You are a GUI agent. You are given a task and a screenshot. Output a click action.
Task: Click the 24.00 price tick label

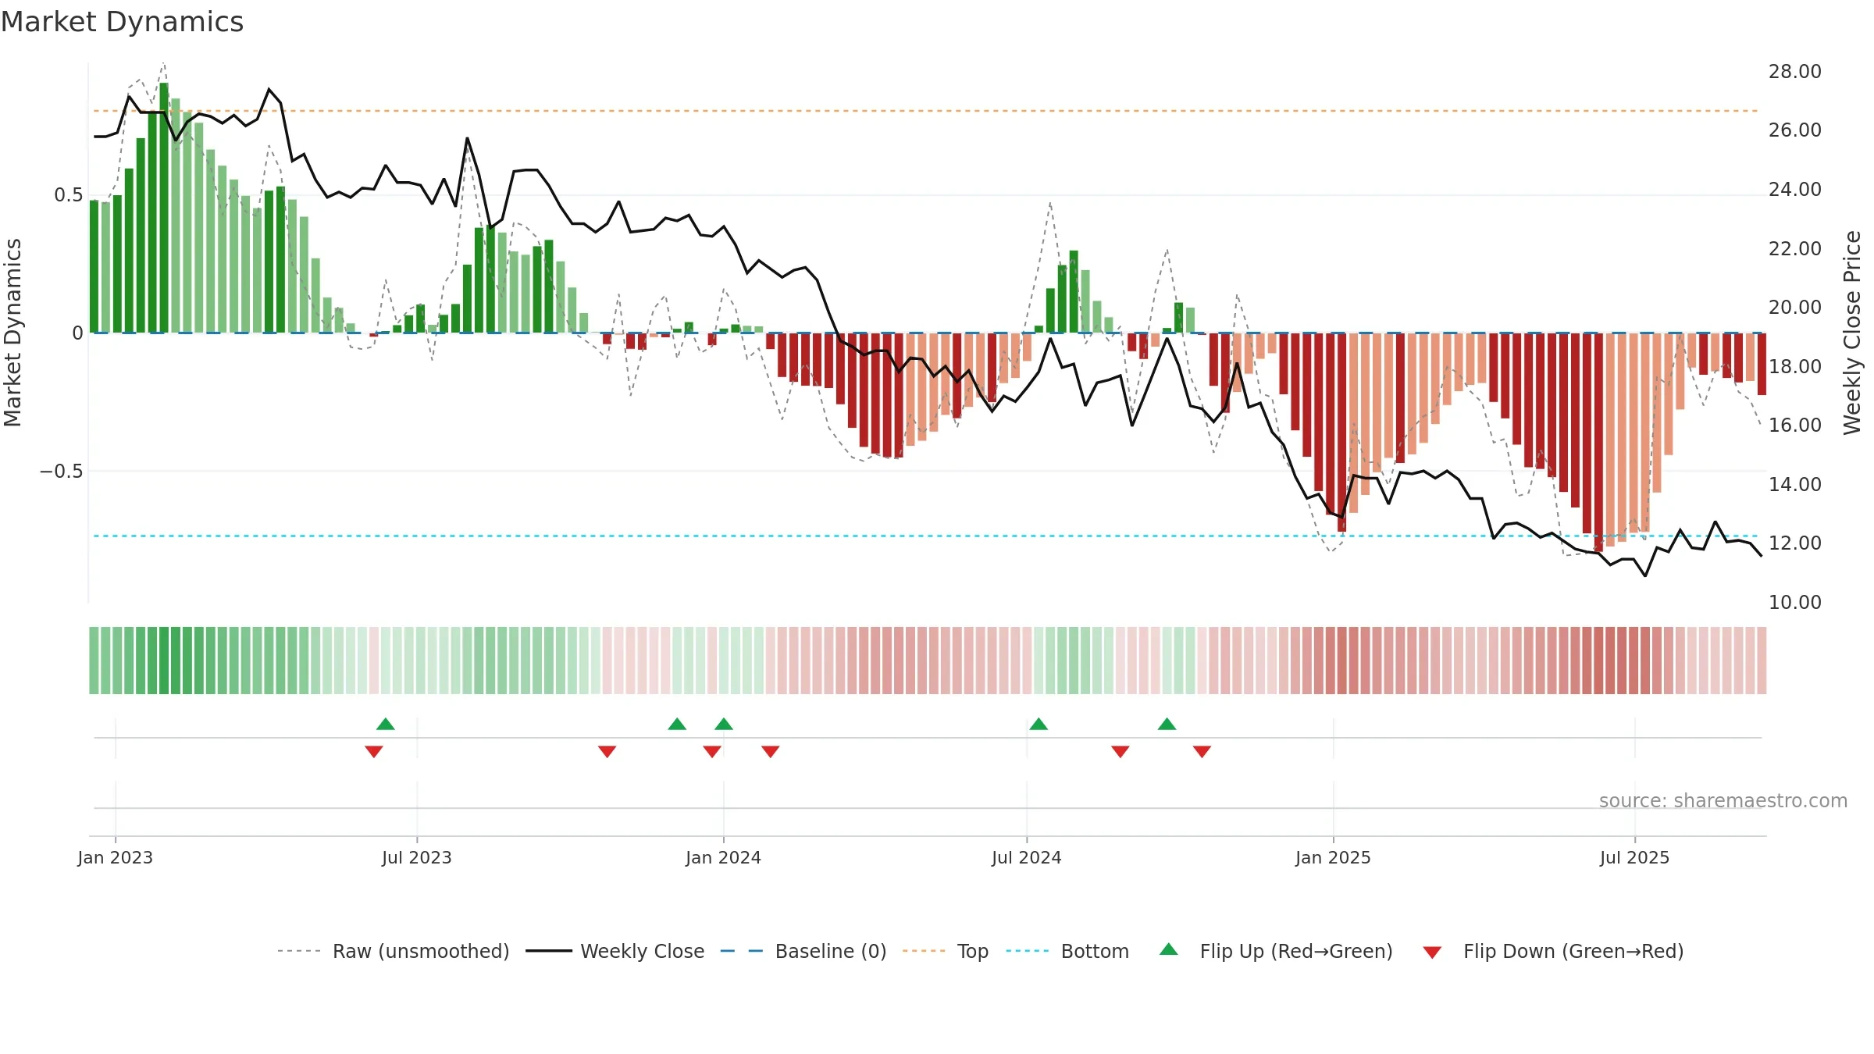1795,189
